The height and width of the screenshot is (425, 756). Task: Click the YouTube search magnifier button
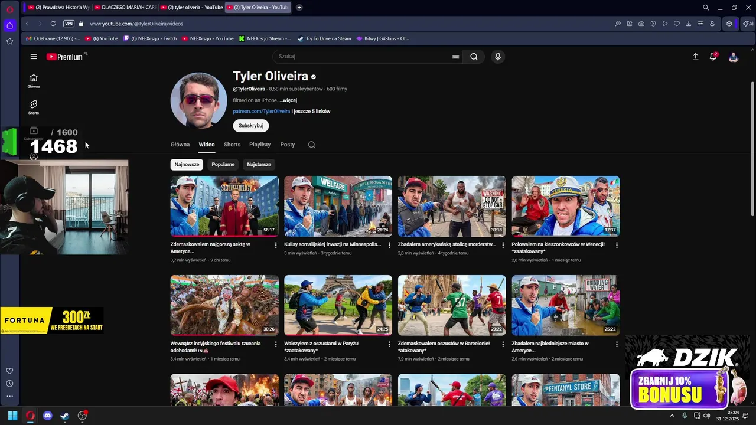[x=474, y=57]
